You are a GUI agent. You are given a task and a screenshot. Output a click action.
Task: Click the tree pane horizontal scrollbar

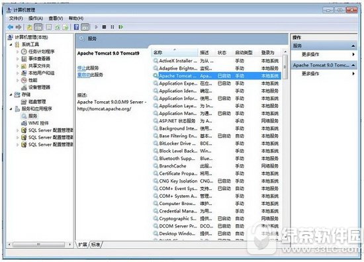pos(39,244)
